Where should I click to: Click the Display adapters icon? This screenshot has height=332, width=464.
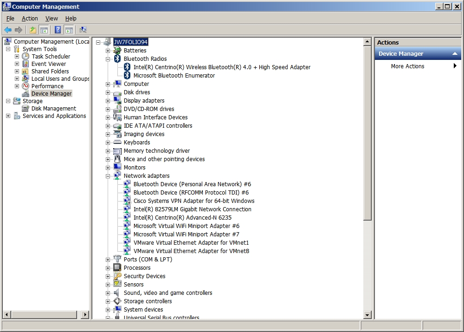point(117,101)
